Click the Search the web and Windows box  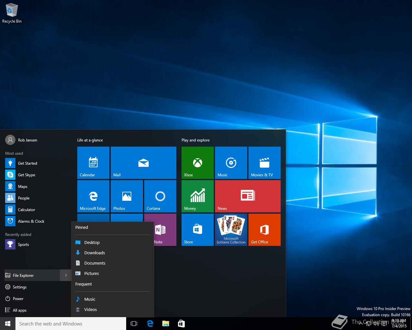point(71,324)
